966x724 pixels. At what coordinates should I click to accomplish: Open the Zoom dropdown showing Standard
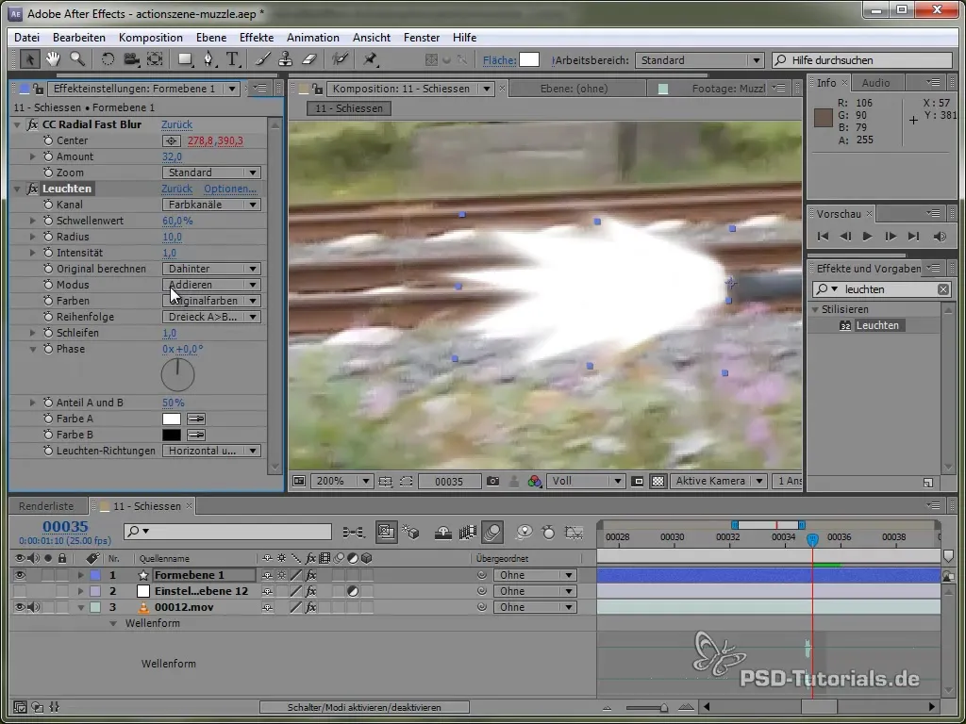(211, 173)
